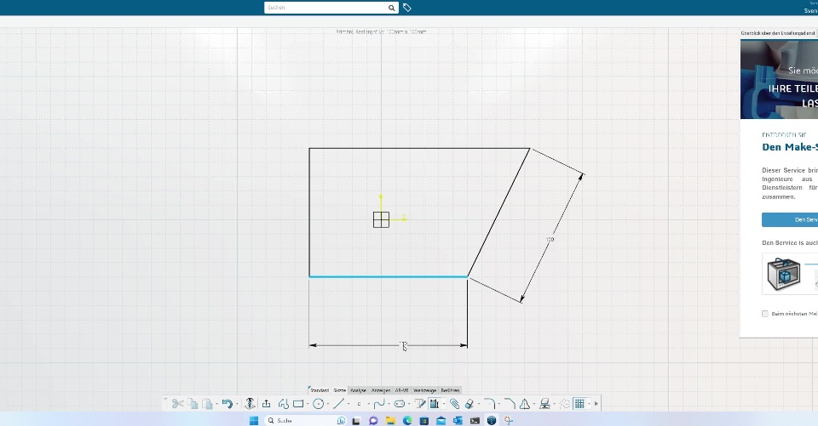Switch to the Standard toolbar tab
The height and width of the screenshot is (426, 818).
pyautogui.click(x=320, y=390)
